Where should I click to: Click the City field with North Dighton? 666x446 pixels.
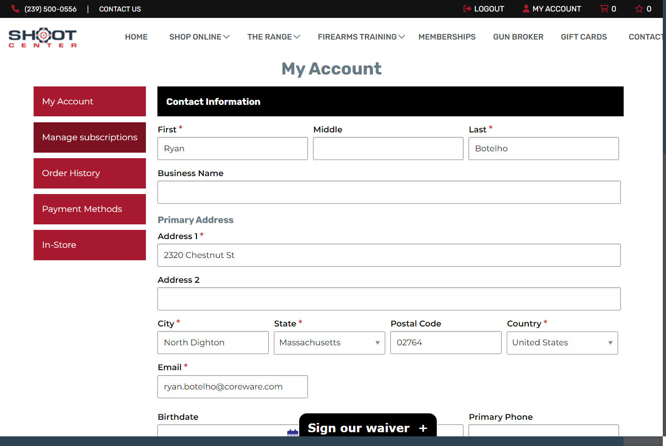pyautogui.click(x=213, y=343)
